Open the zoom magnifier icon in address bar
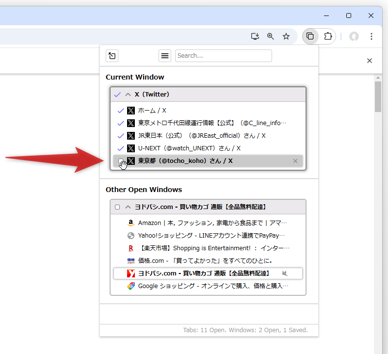Image resolution: width=388 pixels, height=354 pixels. pos(271,36)
